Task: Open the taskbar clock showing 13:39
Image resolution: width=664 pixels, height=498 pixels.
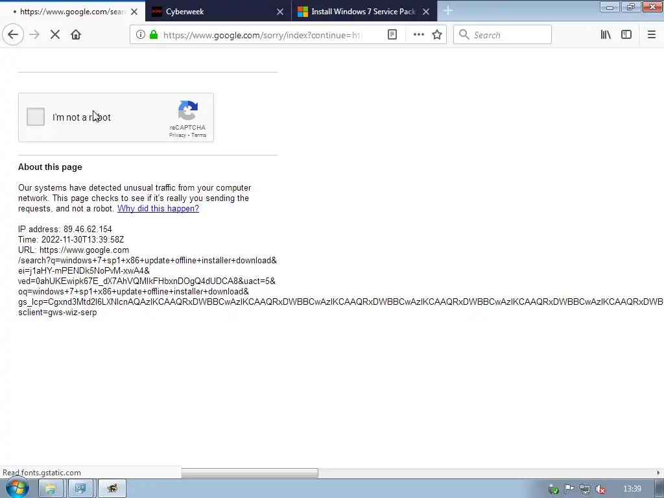Action: pyautogui.click(x=632, y=489)
